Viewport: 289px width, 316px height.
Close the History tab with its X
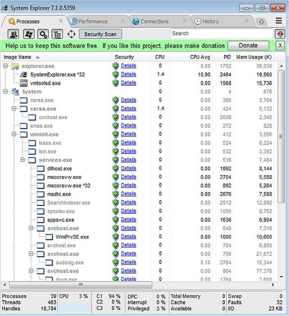pyautogui.click(x=246, y=21)
